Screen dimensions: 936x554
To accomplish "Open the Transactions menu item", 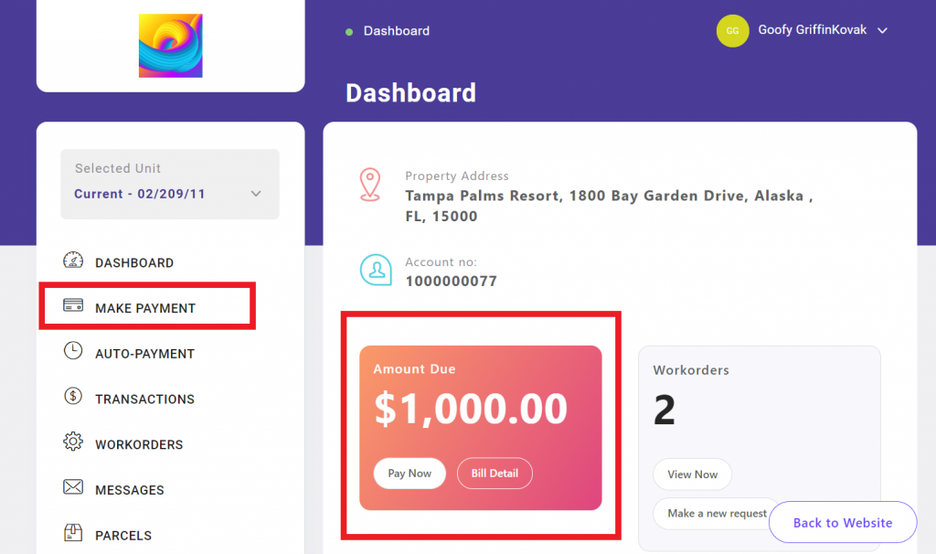I will (144, 399).
